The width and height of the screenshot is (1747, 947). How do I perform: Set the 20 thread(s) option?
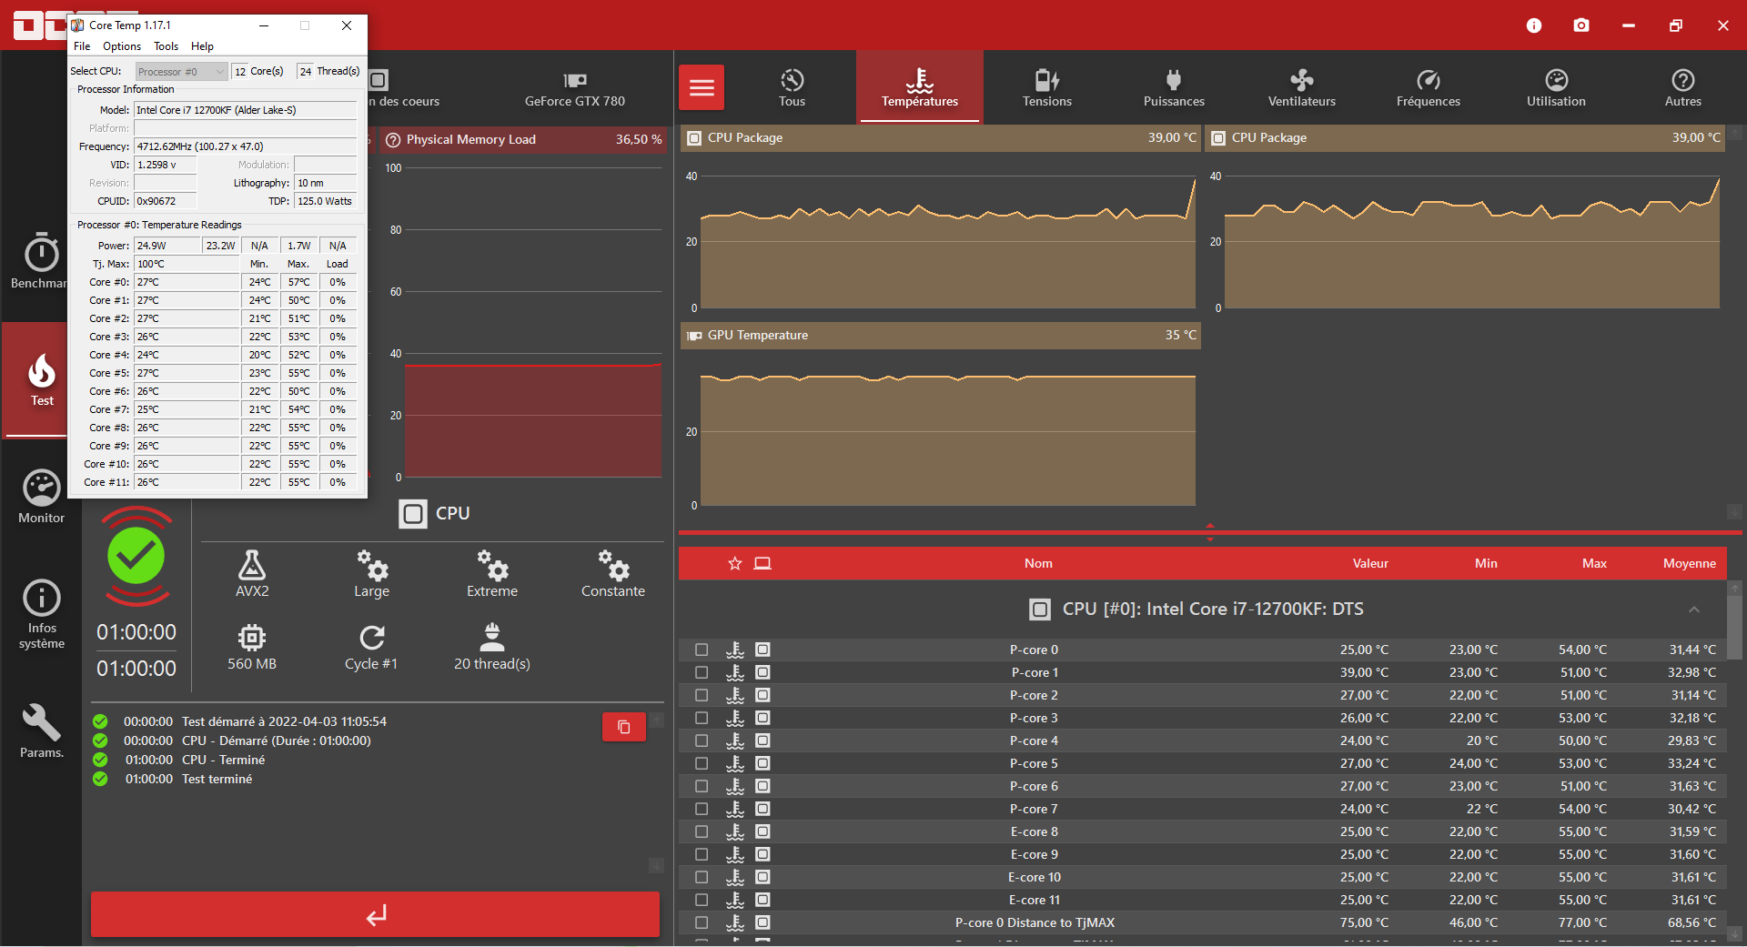(492, 647)
